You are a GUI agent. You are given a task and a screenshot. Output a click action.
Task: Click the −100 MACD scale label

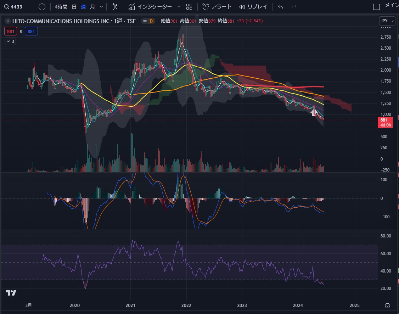click(x=385, y=217)
